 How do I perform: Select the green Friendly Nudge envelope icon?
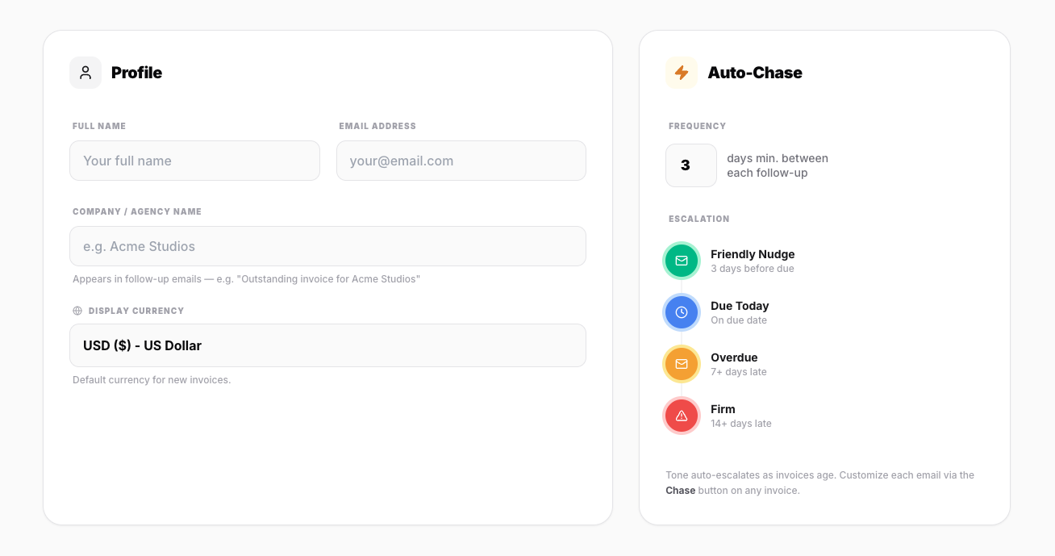click(x=682, y=261)
